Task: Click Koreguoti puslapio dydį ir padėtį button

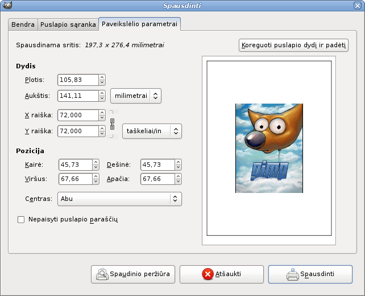Action: click(x=293, y=46)
